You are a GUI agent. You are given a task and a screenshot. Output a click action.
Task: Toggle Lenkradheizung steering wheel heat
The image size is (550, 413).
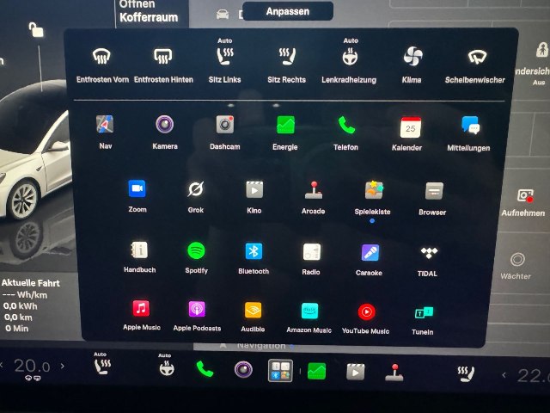(350, 56)
